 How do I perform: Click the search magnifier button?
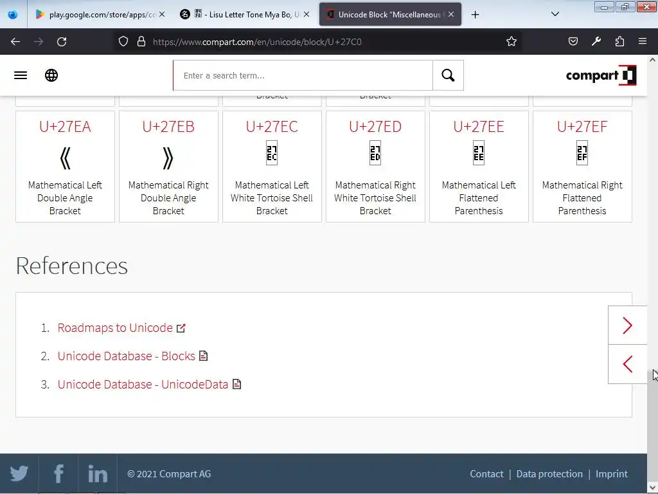448,76
